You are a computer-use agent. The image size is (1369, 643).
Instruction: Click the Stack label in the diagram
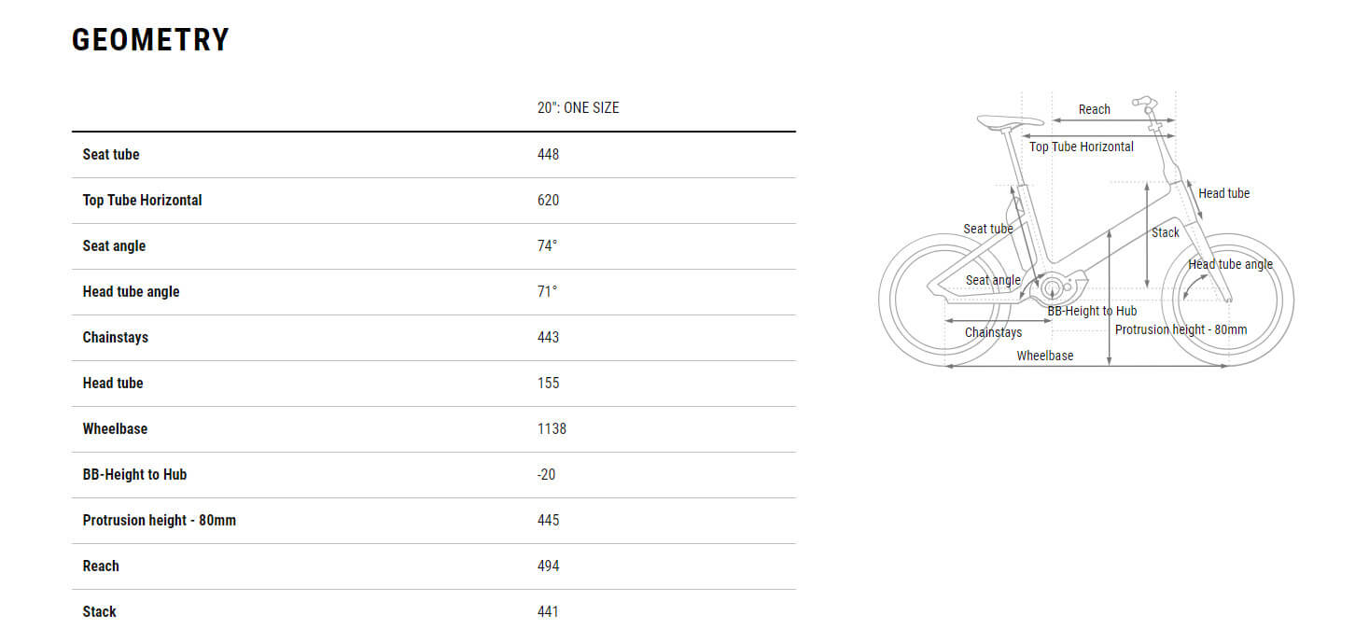[x=1165, y=232]
